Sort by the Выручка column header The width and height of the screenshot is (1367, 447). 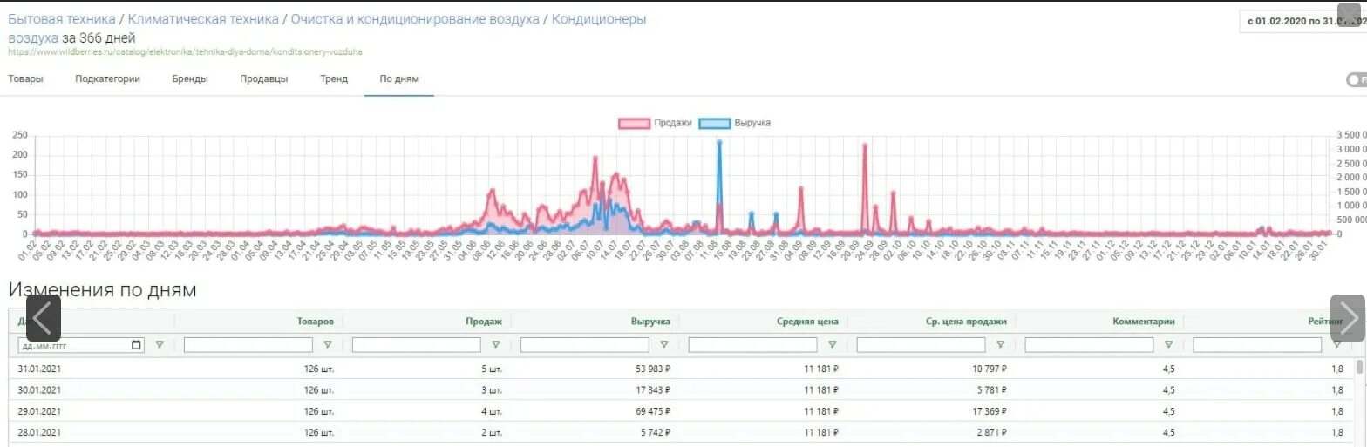coord(650,322)
